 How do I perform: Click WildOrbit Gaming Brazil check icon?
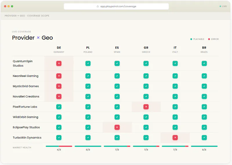(204, 117)
